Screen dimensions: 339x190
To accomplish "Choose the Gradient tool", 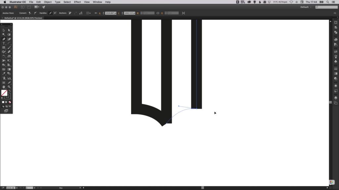I will point(9,69).
